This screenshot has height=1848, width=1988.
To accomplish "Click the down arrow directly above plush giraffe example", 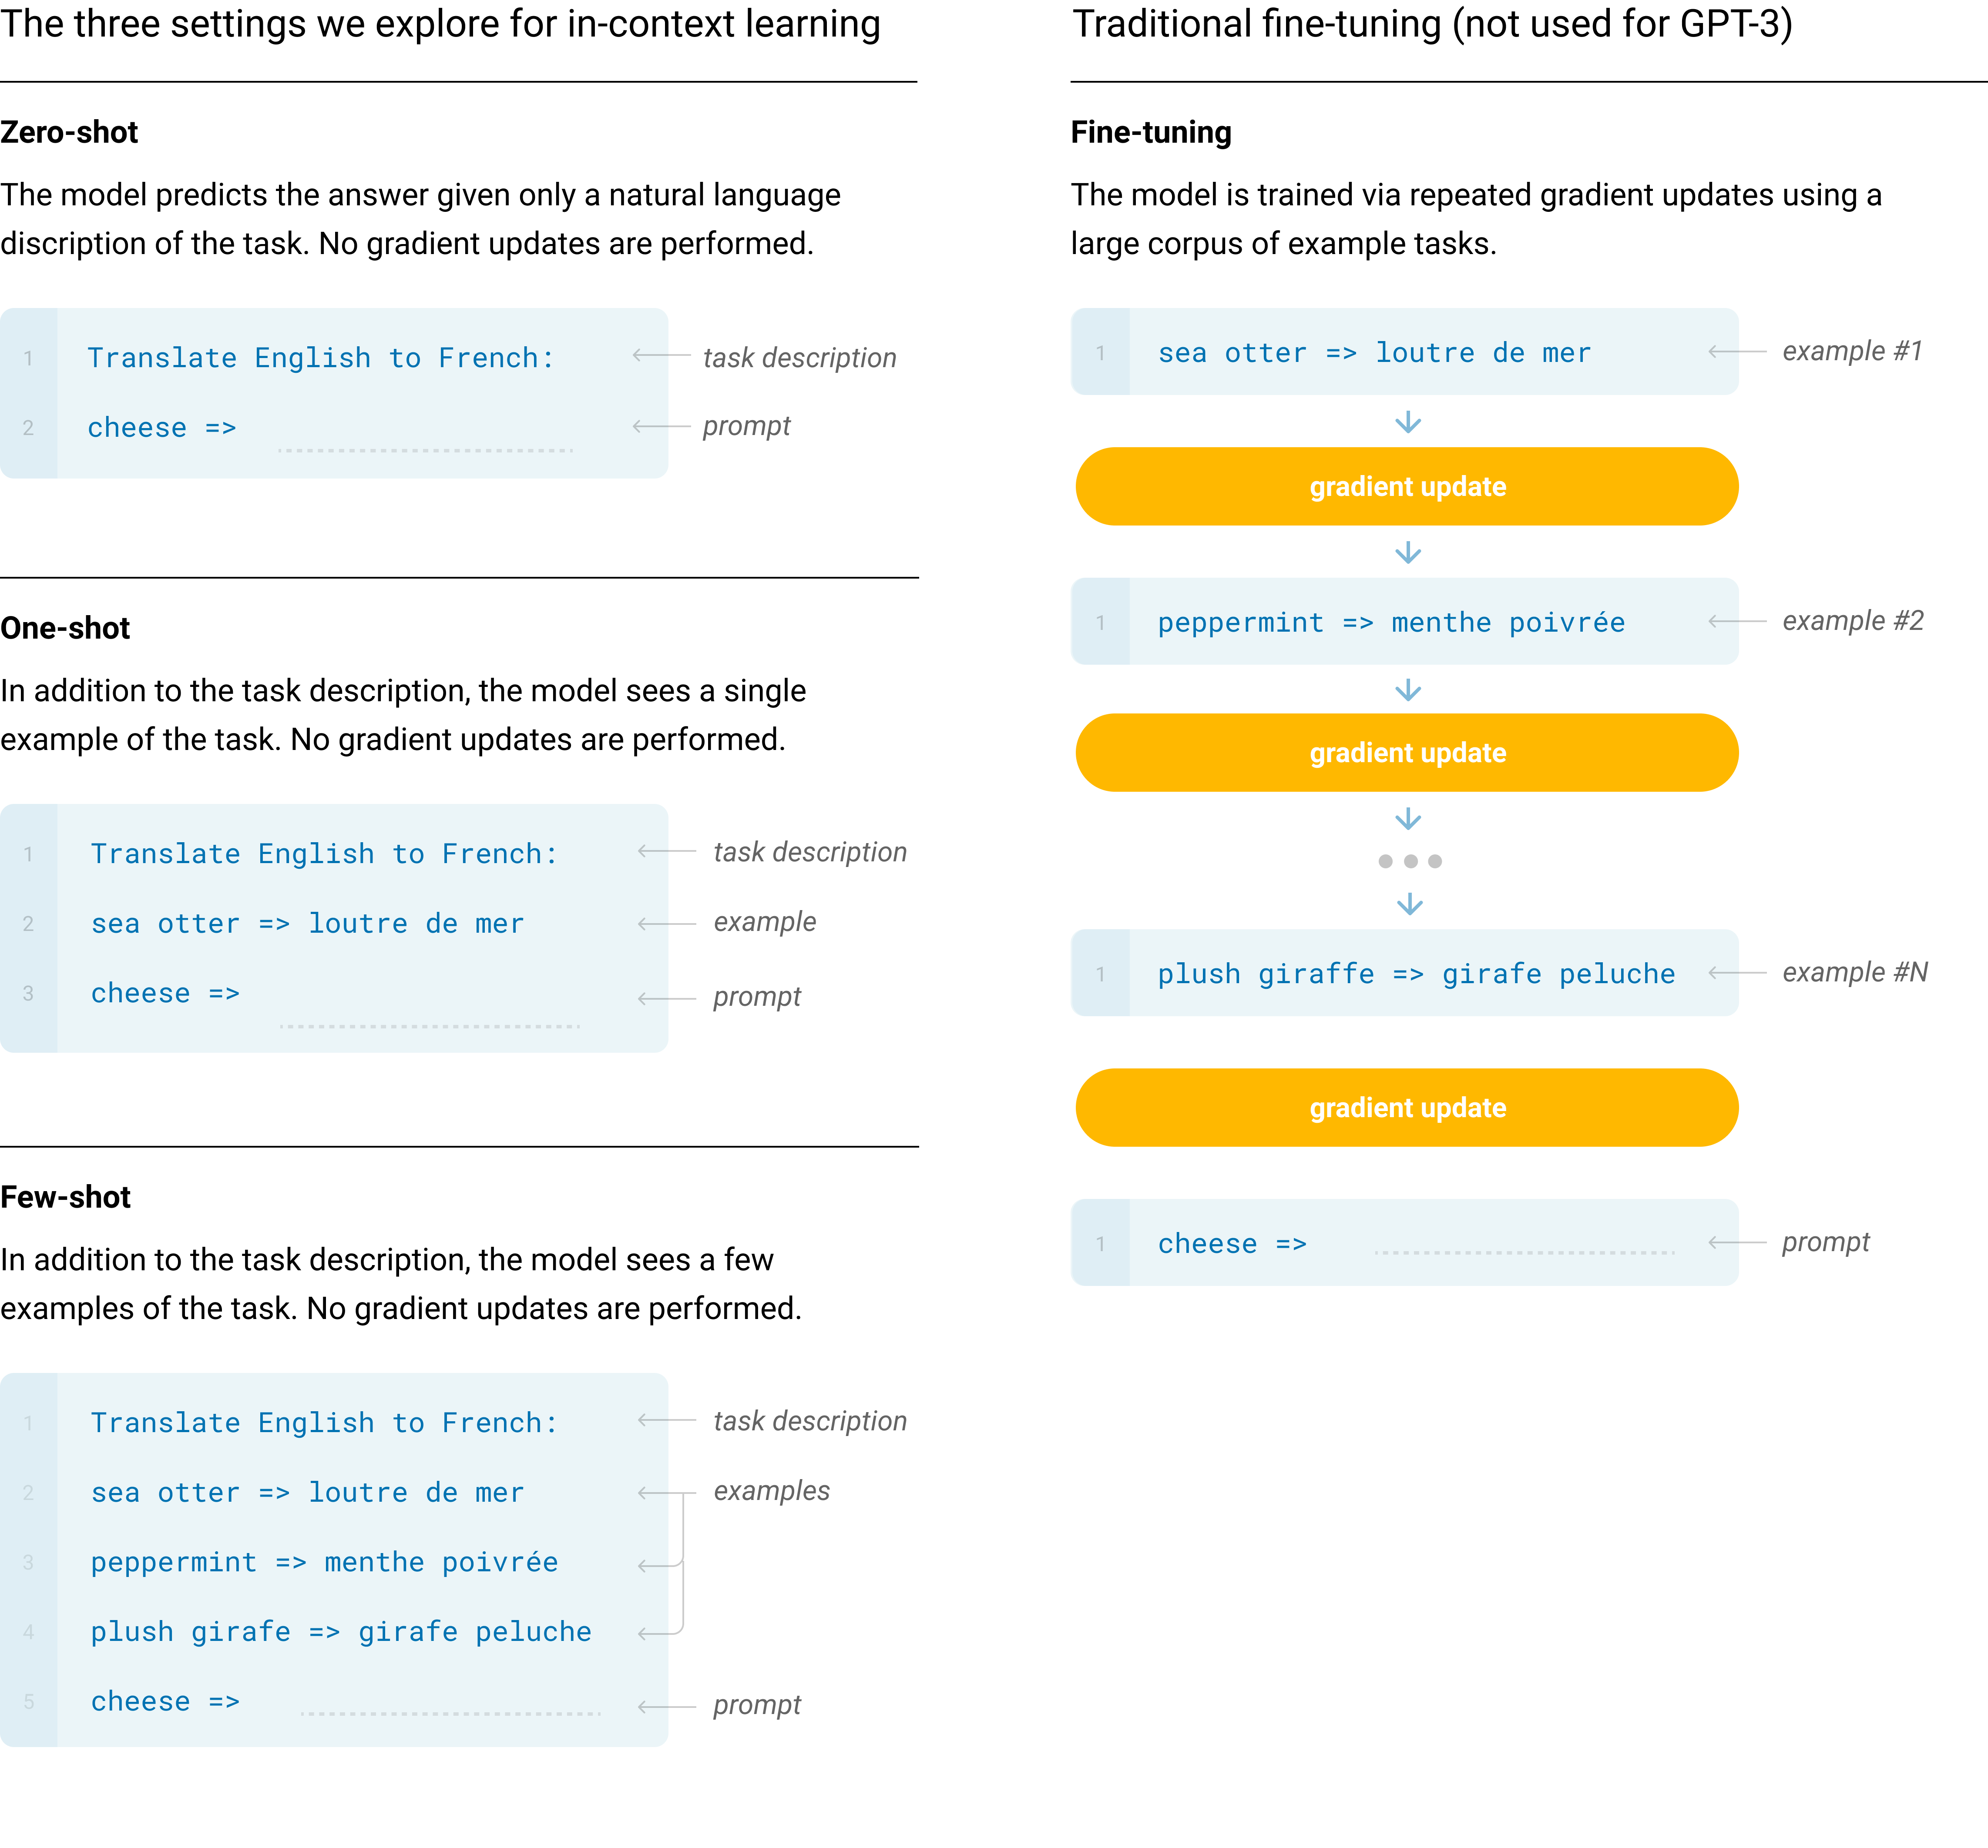I will pos(1410,904).
